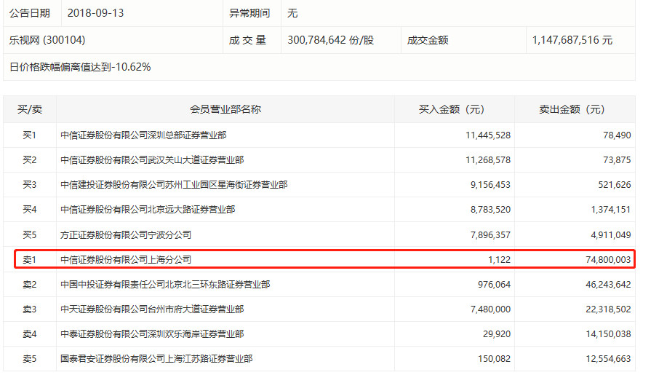The image size is (651, 383).
Task: Click the 成交量 label
Action: tap(247, 40)
